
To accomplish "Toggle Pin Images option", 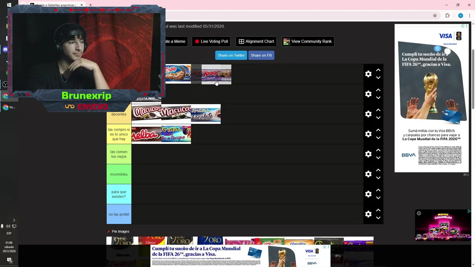I will point(118,231).
